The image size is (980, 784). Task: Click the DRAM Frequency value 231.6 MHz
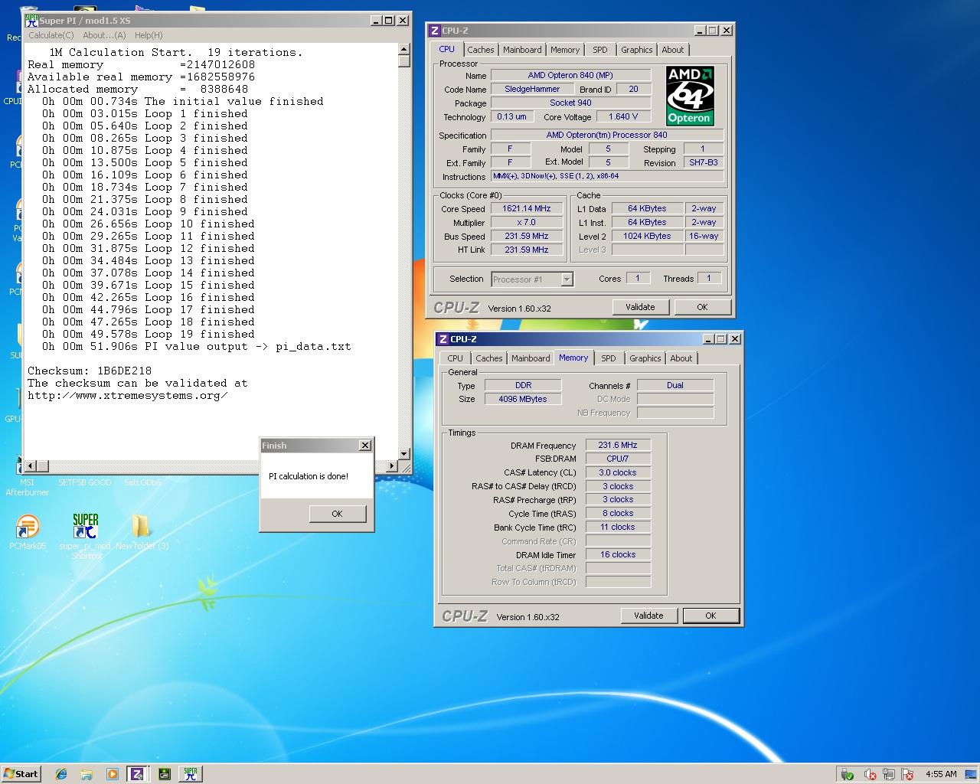pyautogui.click(x=618, y=445)
